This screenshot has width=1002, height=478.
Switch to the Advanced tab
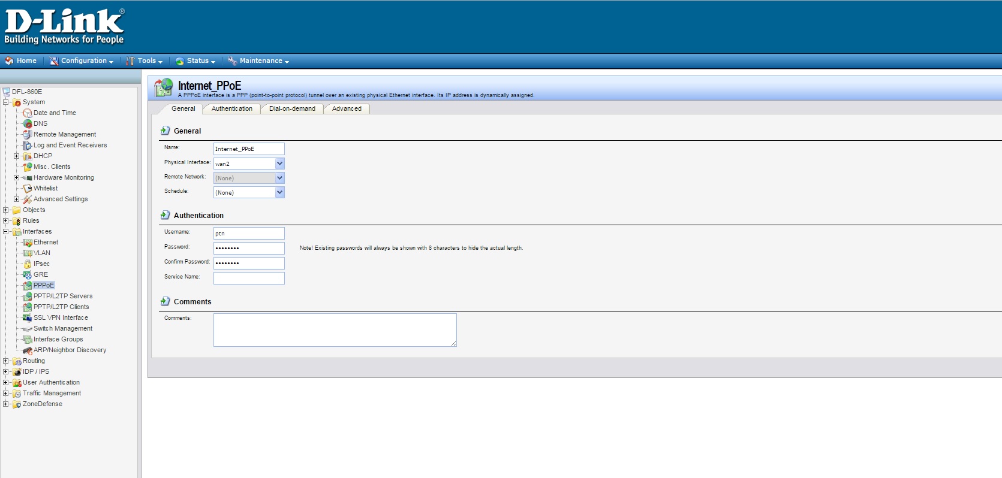pos(347,109)
